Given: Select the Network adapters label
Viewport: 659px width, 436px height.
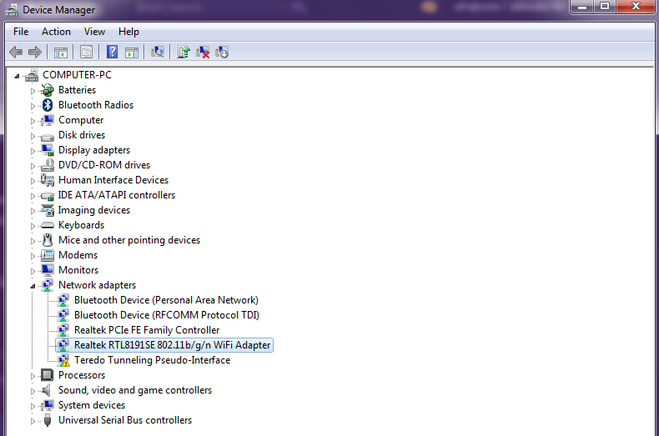Looking at the screenshot, I should 97,285.
